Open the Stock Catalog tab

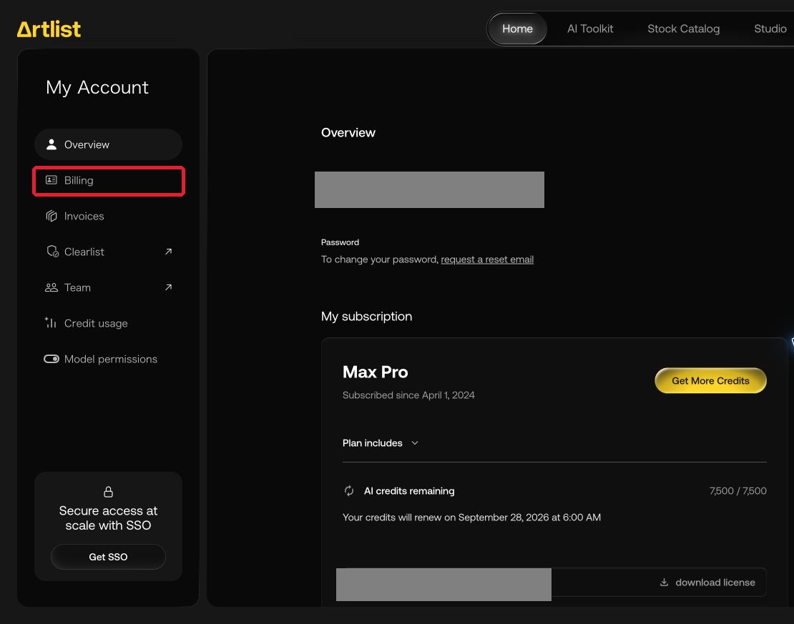683,29
